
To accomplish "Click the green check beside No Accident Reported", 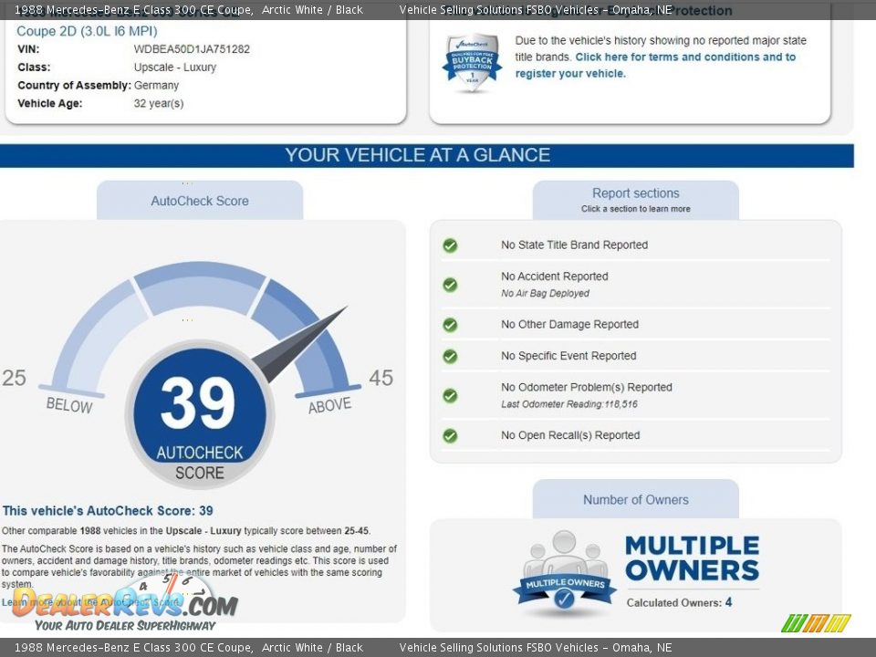I will pos(450,285).
